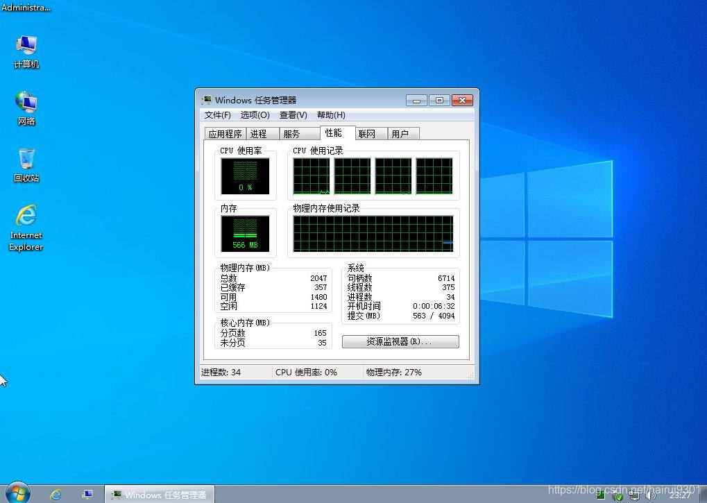This screenshot has height=503, width=707.
Task: Click the 总数 value 2047
Action: pos(318,278)
